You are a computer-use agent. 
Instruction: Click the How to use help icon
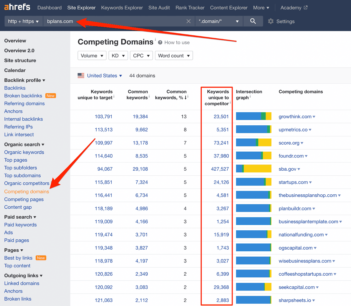pos(160,42)
